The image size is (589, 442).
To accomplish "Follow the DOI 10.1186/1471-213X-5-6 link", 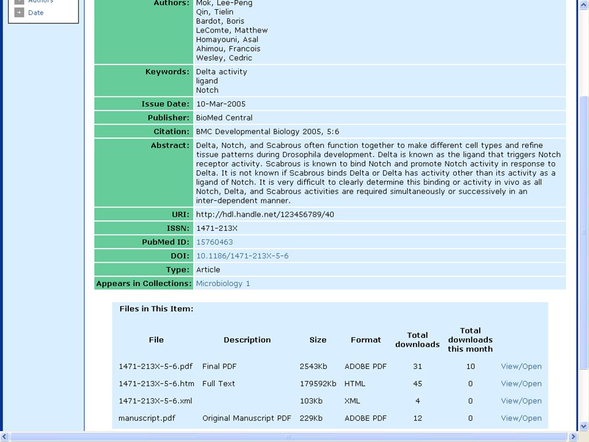I will point(242,256).
